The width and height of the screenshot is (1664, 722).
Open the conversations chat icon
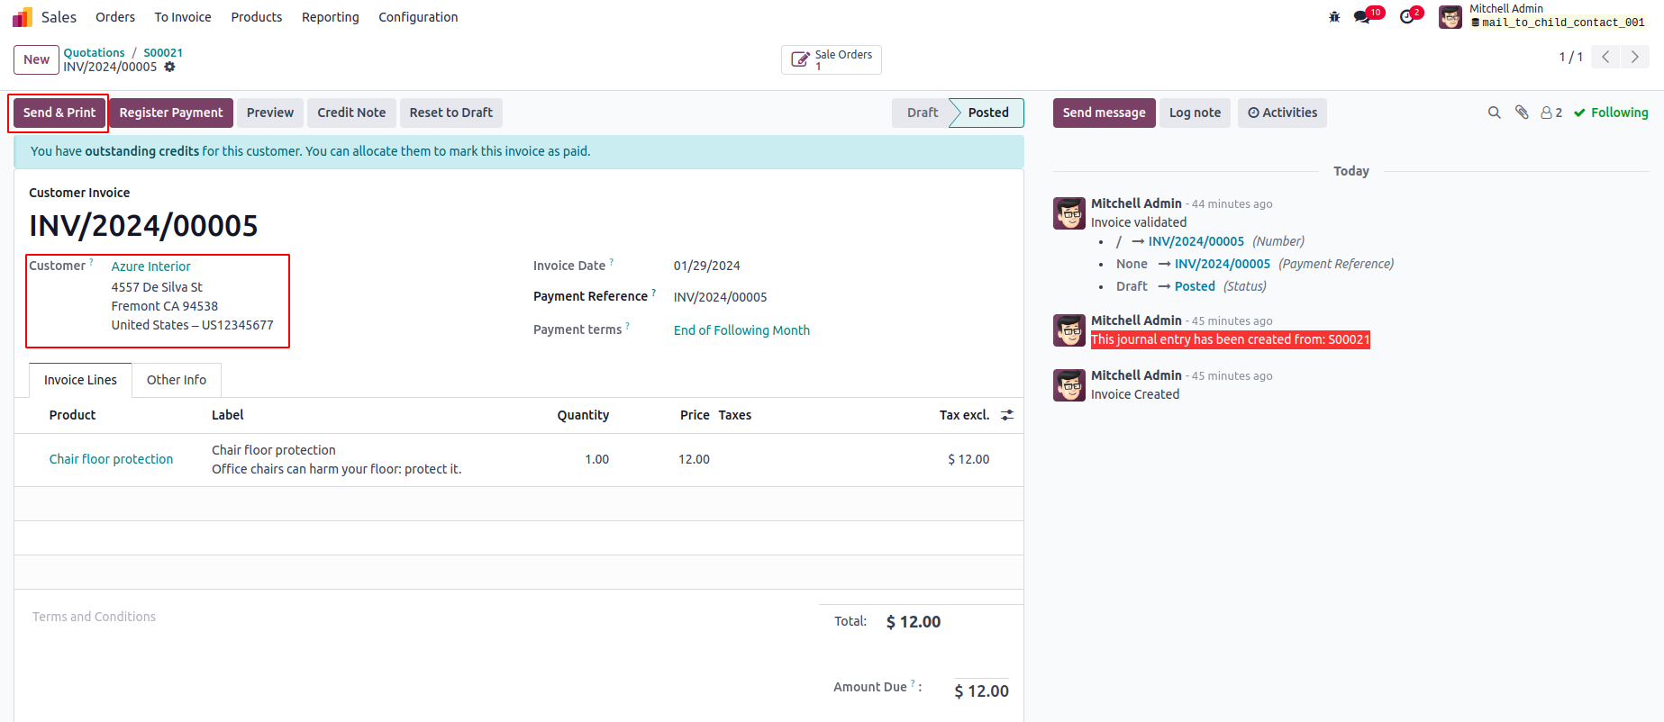point(1362,17)
